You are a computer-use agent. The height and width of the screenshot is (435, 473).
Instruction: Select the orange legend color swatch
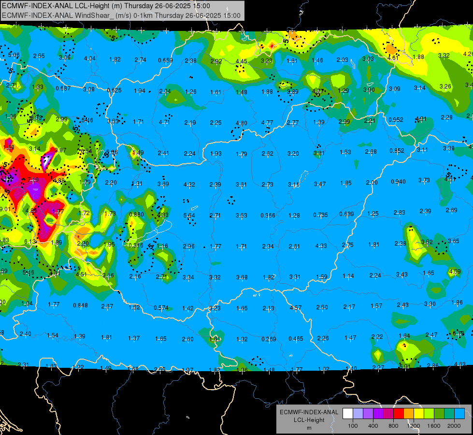click(x=409, y=413)
